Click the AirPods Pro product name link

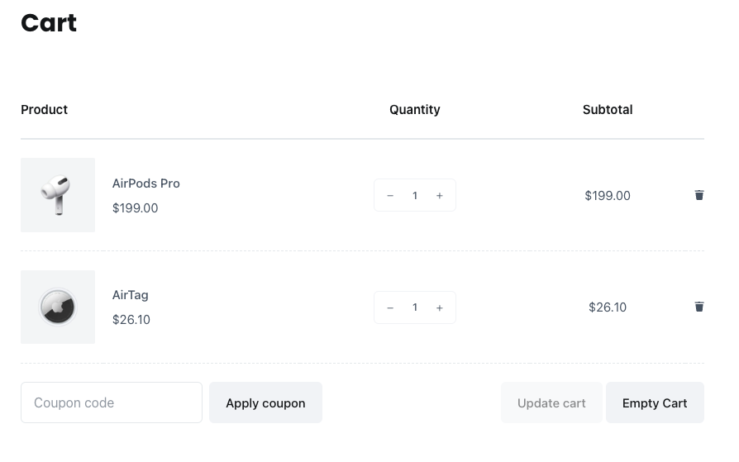(146, 183)
